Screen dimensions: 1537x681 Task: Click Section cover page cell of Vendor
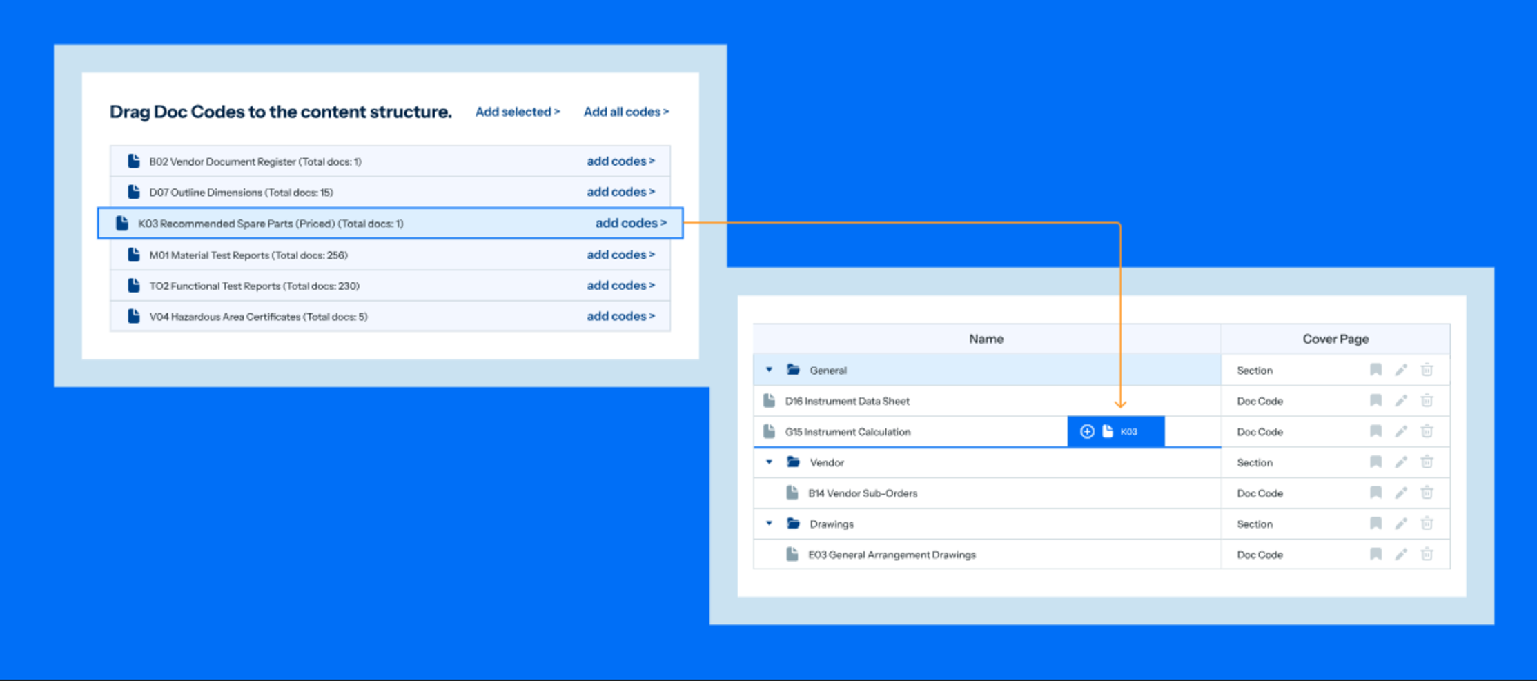1255,462
